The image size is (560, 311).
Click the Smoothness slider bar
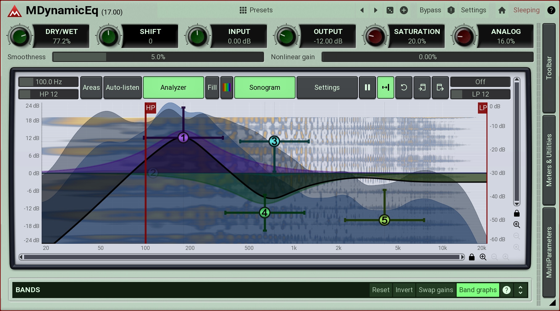(x=158, y=57)
